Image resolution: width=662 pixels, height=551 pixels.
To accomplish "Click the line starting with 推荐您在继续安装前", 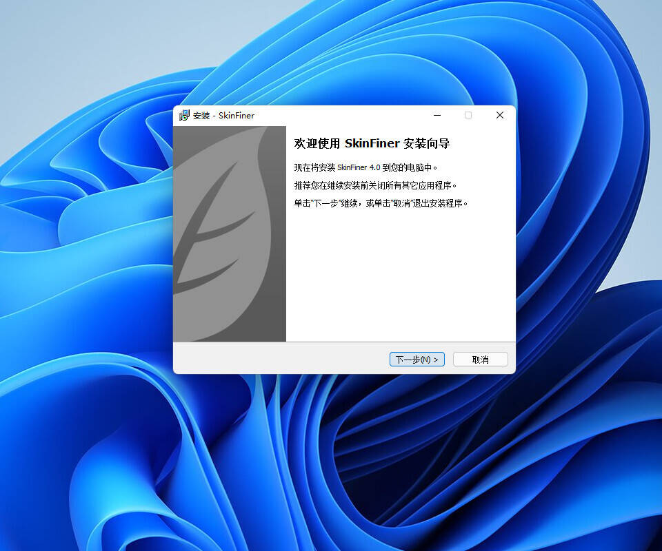I will [x=375, y=185].
